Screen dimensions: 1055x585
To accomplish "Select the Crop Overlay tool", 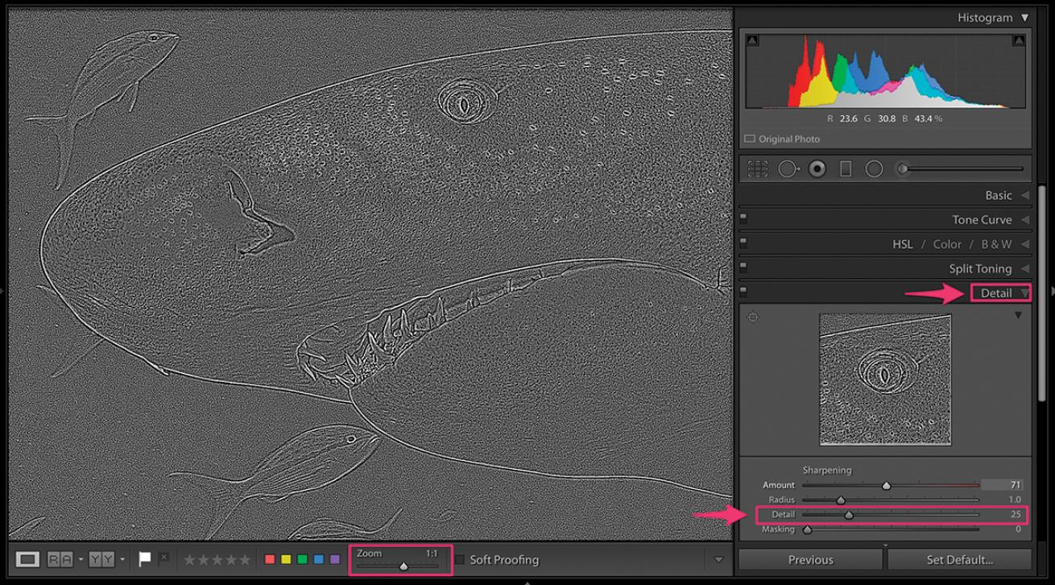I will [757, 169].
